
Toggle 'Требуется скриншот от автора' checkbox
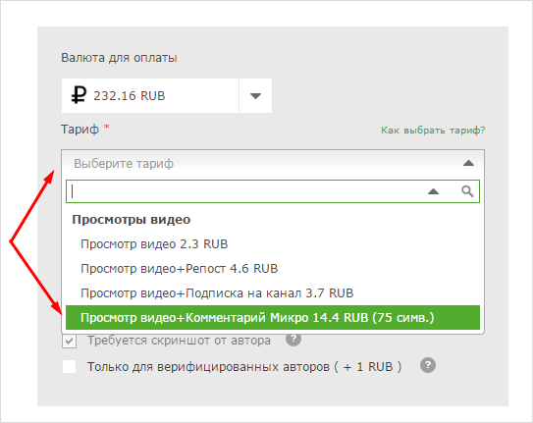70,341
